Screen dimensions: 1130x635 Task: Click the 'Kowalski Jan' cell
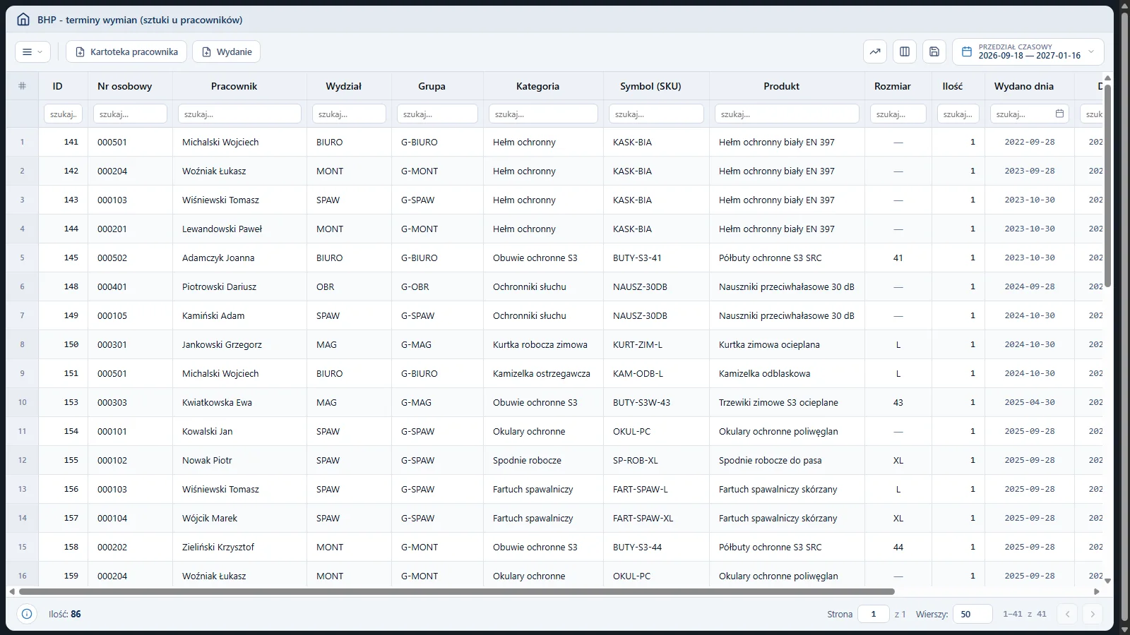click(x=240, y=431)
